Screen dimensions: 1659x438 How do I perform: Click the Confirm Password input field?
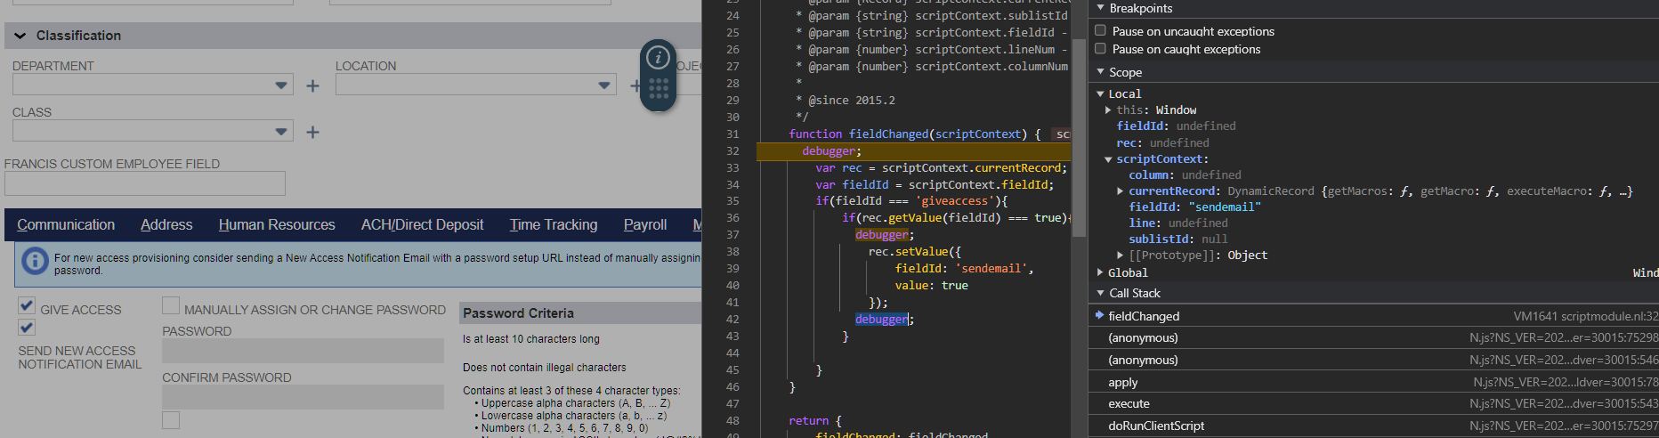coord(303,397)
